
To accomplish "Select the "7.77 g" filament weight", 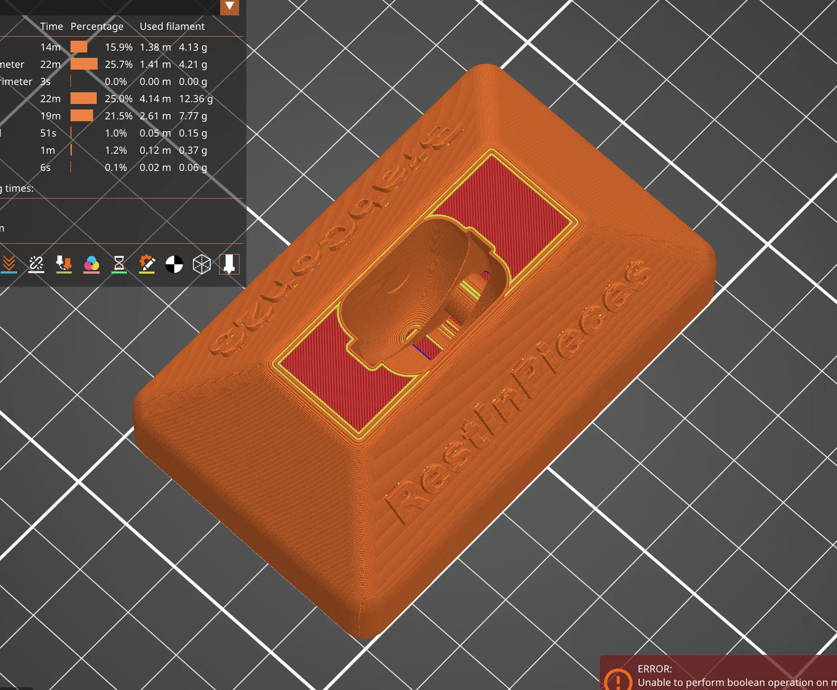I will click(x=193, y=116).
